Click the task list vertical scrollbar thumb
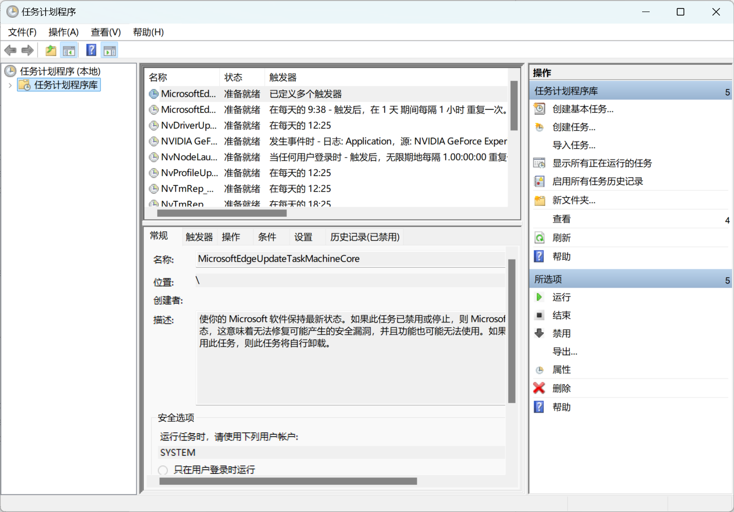The width and height of the screenshot is (734, 512). point(514,105)
